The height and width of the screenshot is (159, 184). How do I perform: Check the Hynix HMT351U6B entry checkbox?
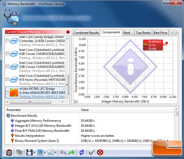point(7,79)
